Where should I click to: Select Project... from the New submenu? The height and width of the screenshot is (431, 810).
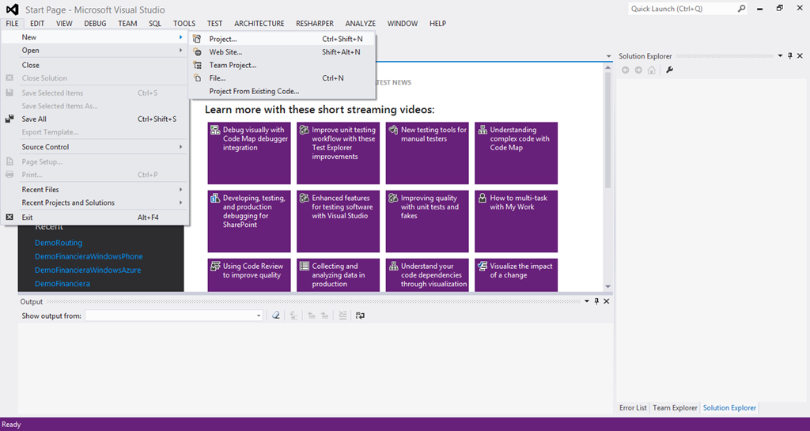[x=222, y=39]
